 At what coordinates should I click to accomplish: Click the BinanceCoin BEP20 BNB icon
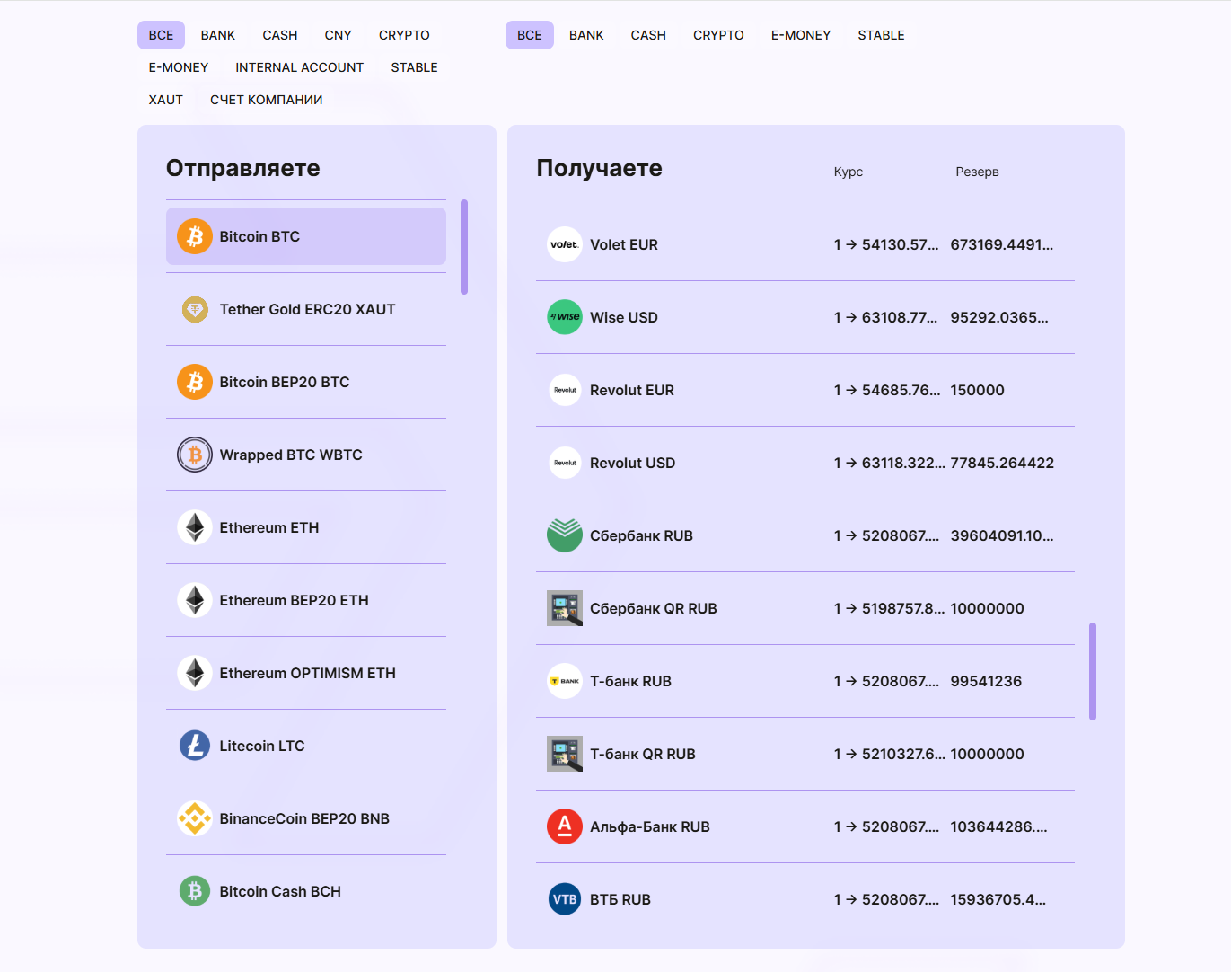click(195, 818)
